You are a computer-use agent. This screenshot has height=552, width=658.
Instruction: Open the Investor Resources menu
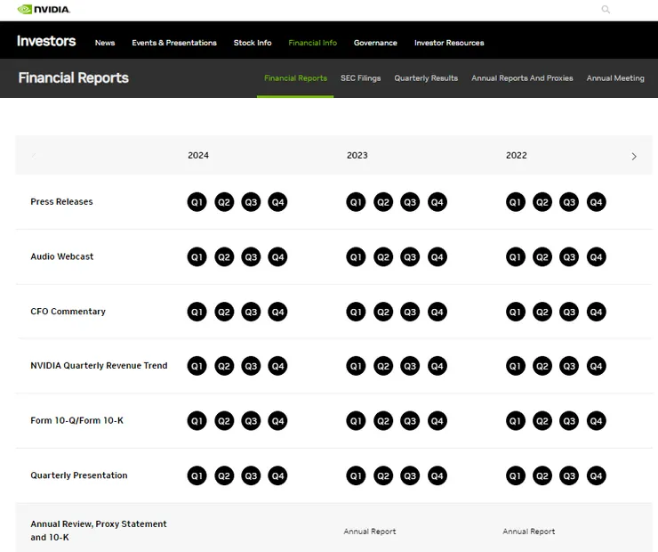click(x=449, y=43)
